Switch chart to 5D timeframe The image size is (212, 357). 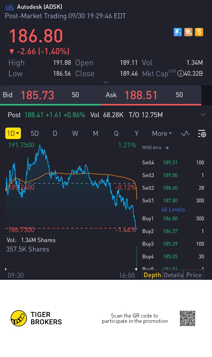pos(35,133)
